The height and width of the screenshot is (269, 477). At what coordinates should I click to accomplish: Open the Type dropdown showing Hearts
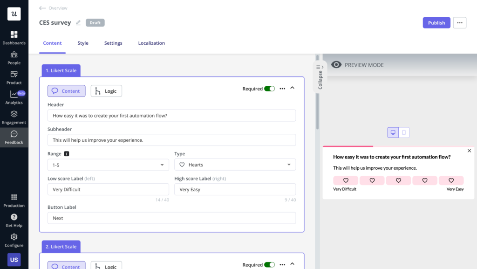235,165
